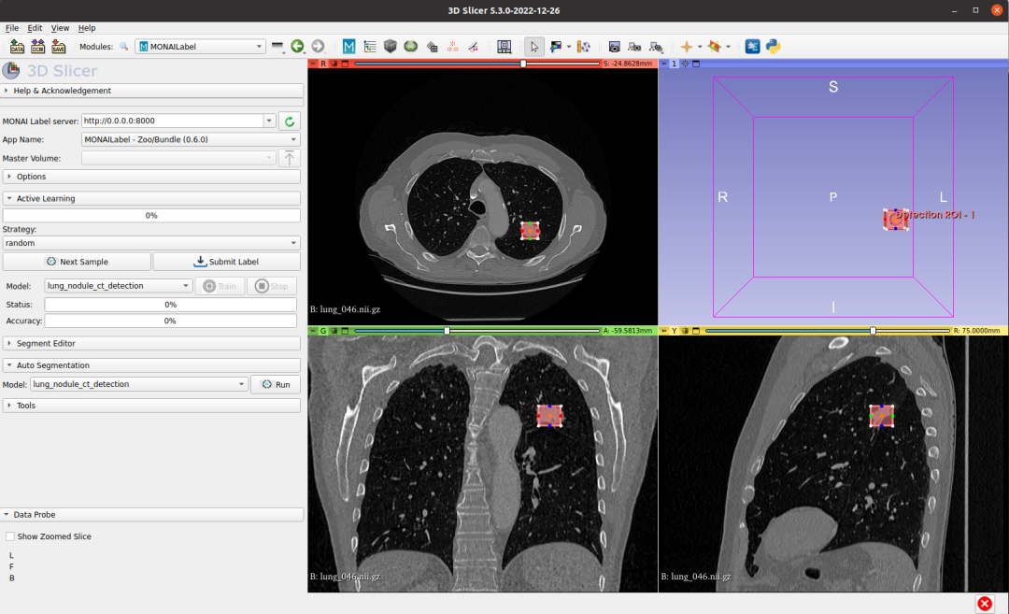The image size is (1009, 614).
Task: Open the File menu
Action: (11, 28)
